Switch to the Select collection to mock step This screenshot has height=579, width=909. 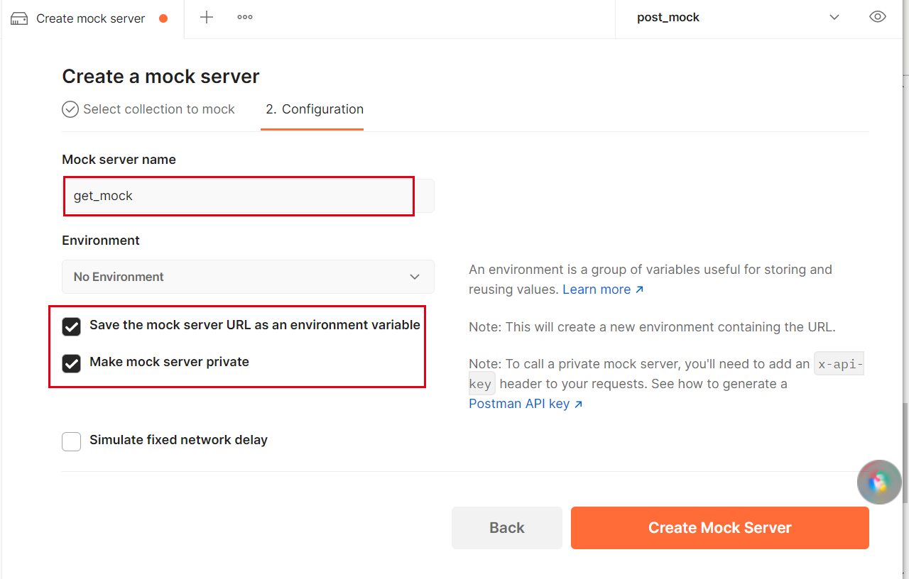[x=158, y=109]
